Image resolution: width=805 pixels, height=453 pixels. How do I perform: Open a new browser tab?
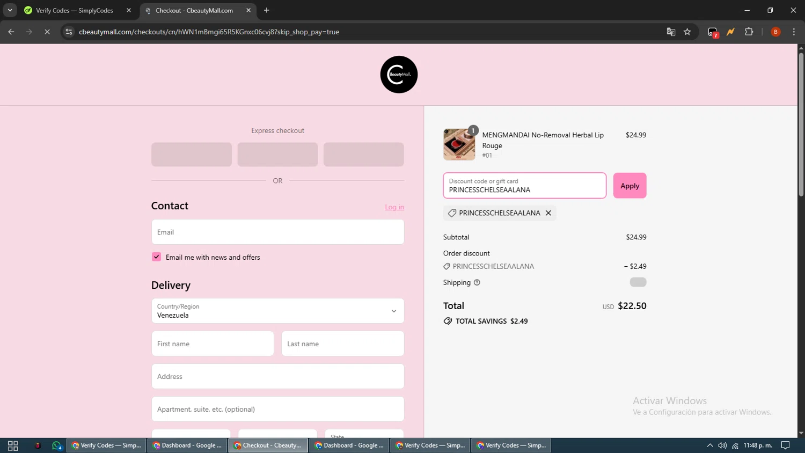[x=267, y=10]
